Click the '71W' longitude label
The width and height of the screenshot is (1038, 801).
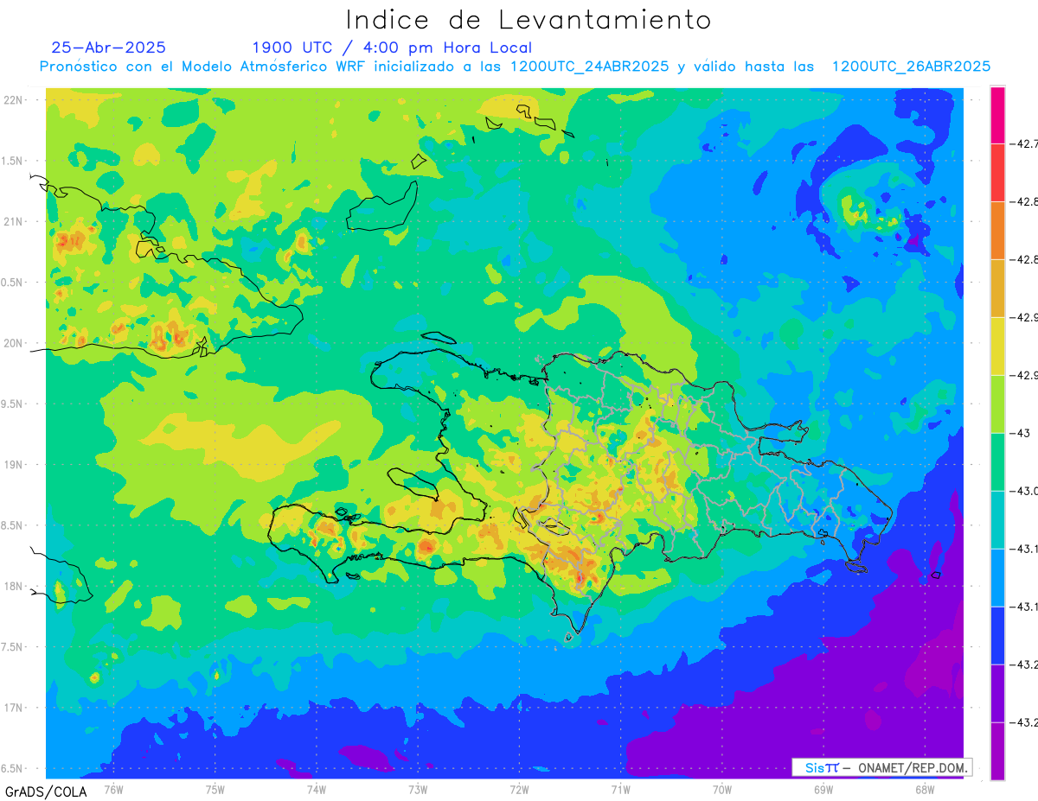coord(620,789)
